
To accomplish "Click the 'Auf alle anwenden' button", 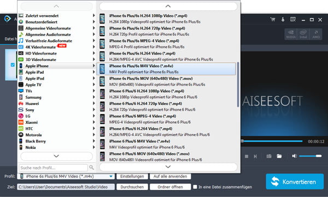I will tap(170, 176).
